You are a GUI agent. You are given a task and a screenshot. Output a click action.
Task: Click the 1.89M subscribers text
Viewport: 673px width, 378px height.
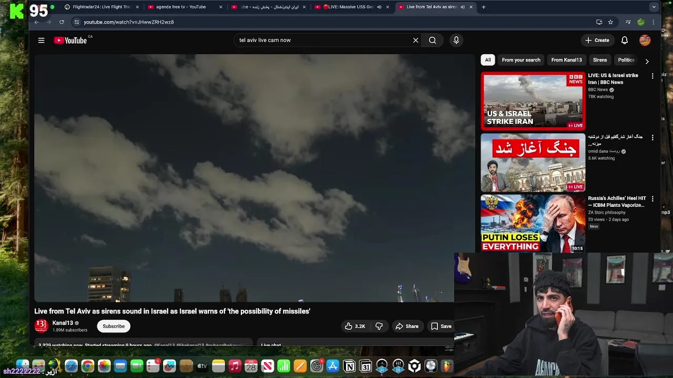click(x=70, y=330)
